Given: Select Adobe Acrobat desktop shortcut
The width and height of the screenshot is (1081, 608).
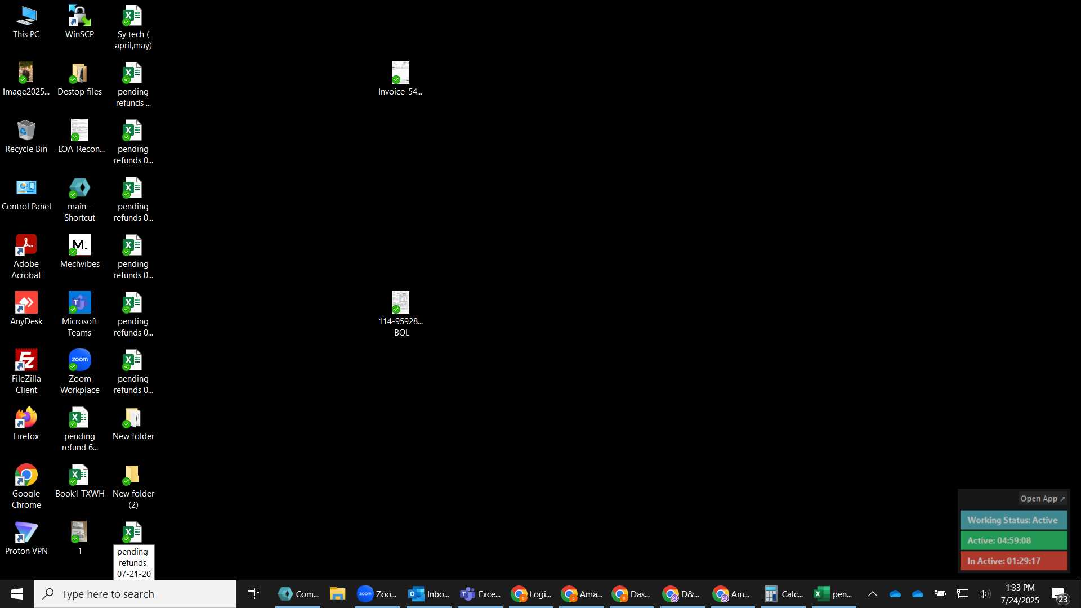Looking at the screenshot, I should point(26,257).
